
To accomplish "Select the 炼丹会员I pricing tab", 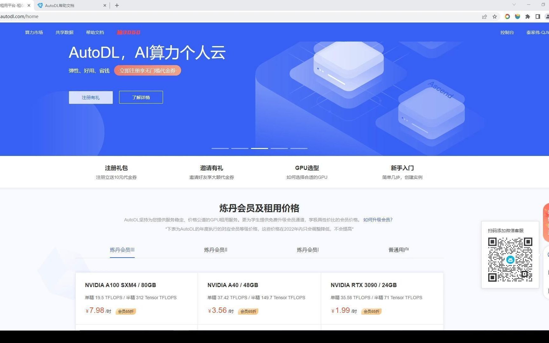I will [x=308, y=250].
